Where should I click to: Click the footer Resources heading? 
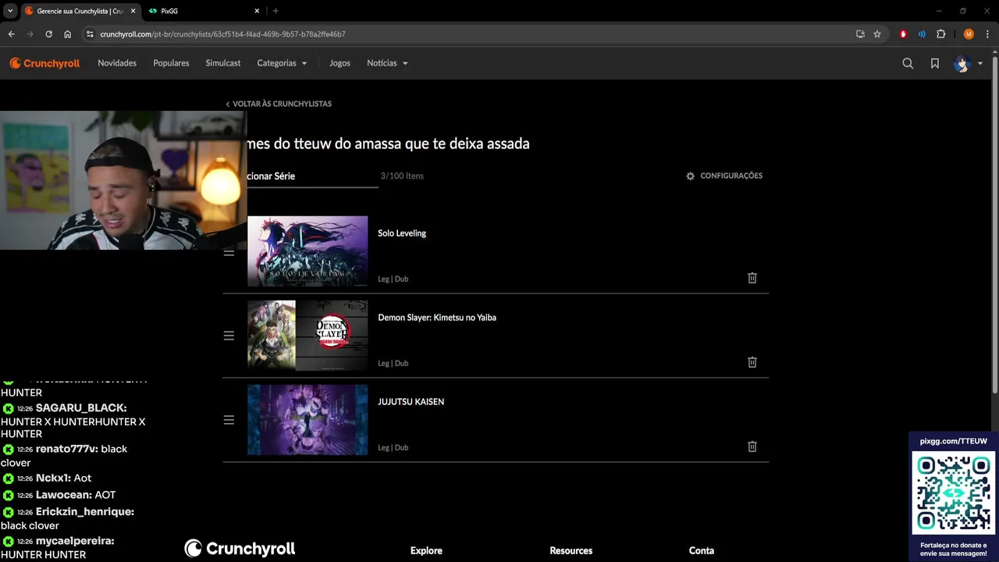coord(571,551)
